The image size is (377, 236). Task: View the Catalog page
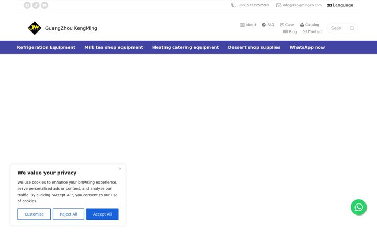(x=309, y=25)
